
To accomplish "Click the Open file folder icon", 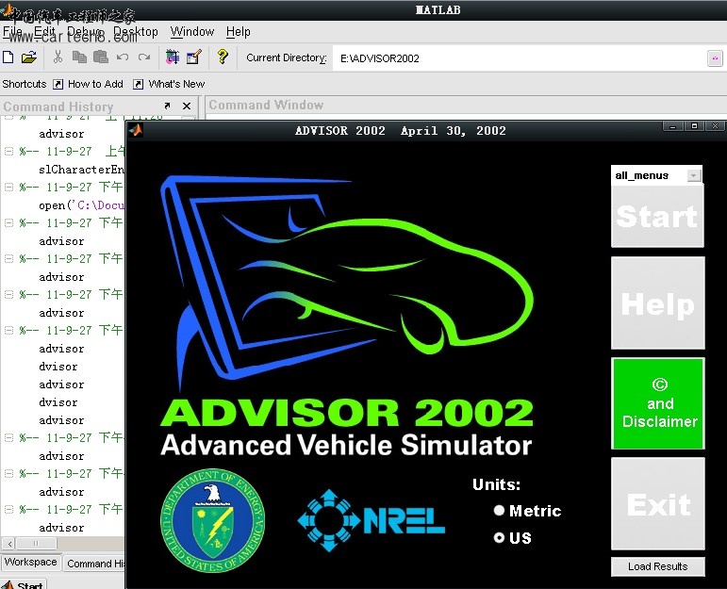I will tap(28, 57).
